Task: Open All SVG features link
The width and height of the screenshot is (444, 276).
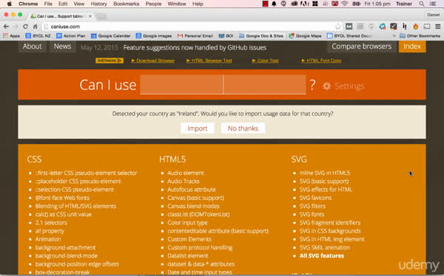Action: [x=322, y=255]
